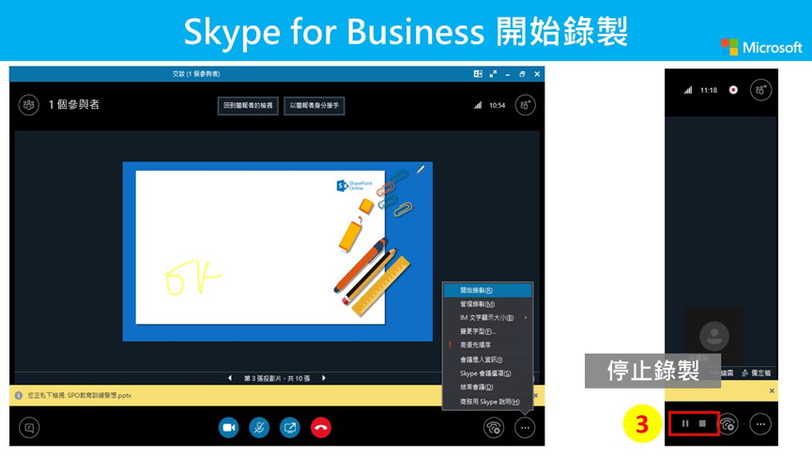This screenshot has height=457, width=812.
Task: Open the participants list icon
Action: coord(29,105)
